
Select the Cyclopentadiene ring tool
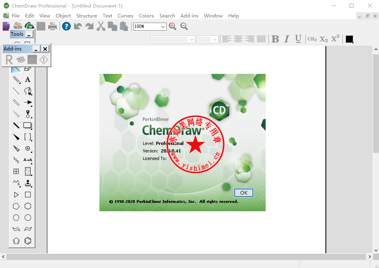[16, 241]
